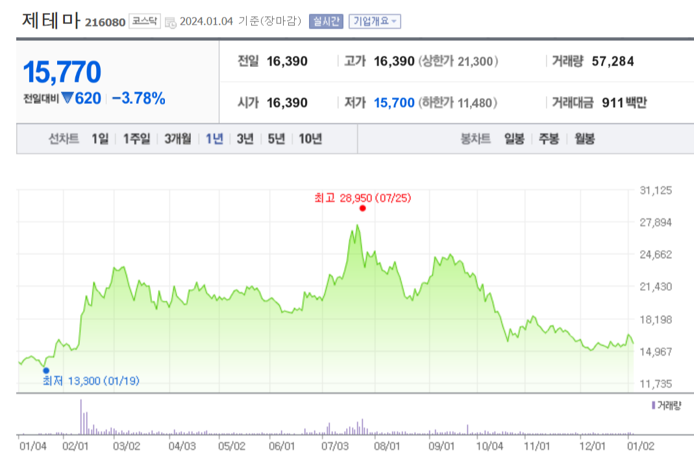The image size is (694, 472).
Task: Click the 10/04 x-axis date label
Action: click(x=490, y=446)
